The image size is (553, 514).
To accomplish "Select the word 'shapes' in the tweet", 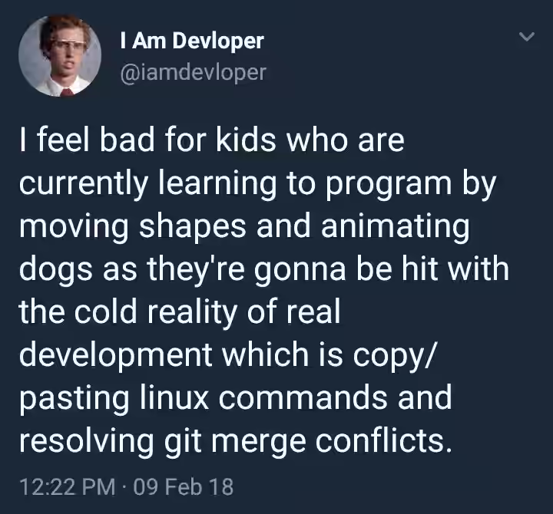I will pos(192,228).
